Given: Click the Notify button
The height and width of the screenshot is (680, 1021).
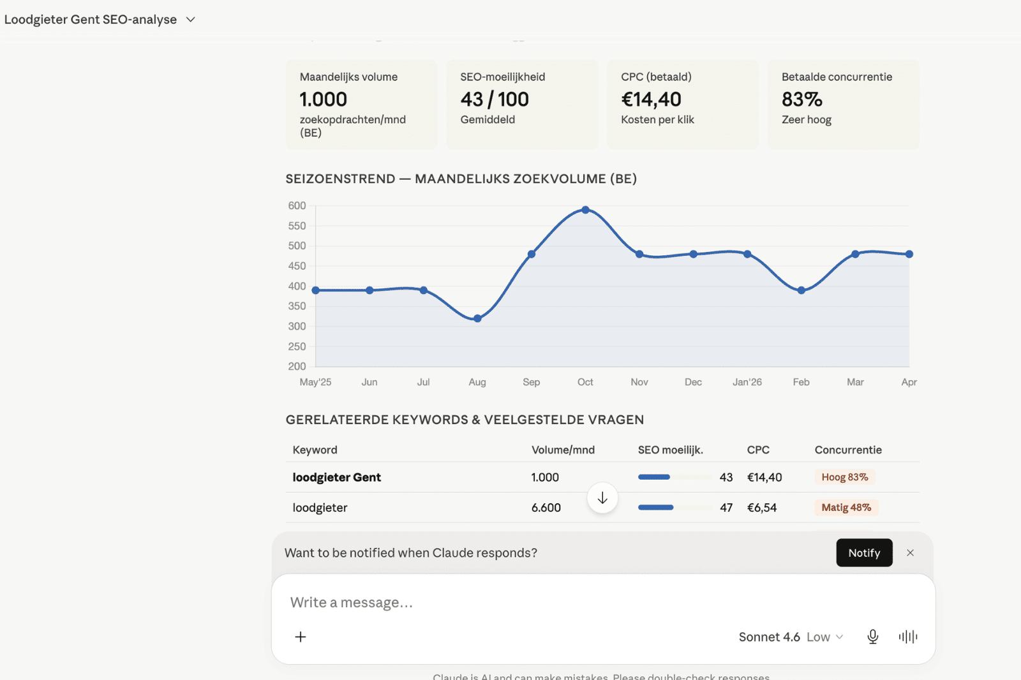Looking at the screenshot, I should pos(864,553).
